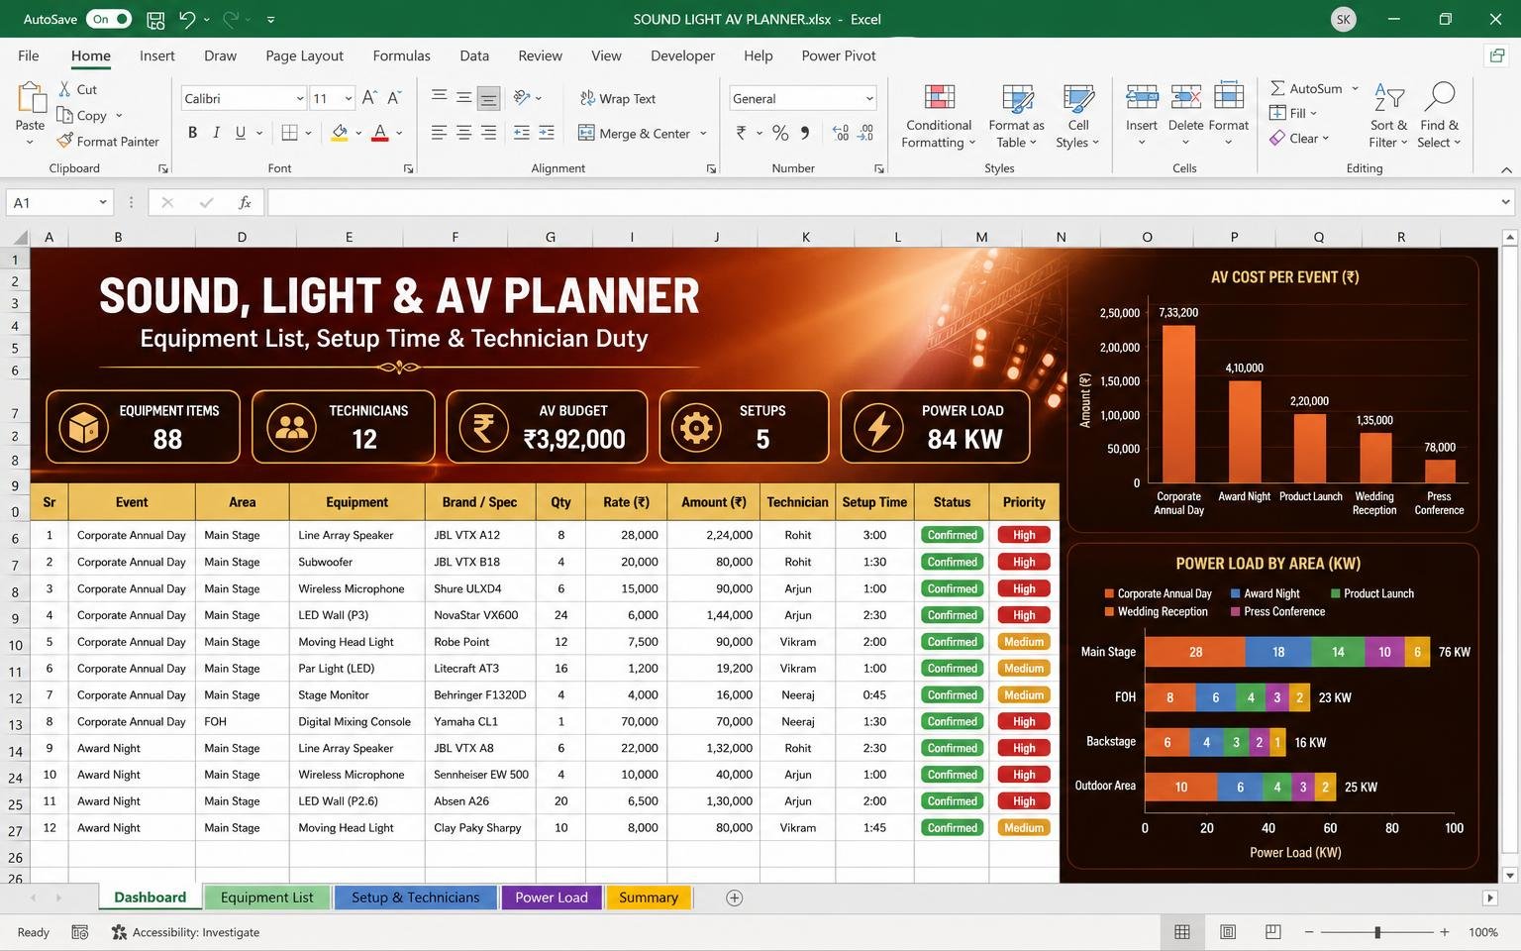
Task: Click the Fill Color paint bucket icon
Action: [x=340, y=133]
